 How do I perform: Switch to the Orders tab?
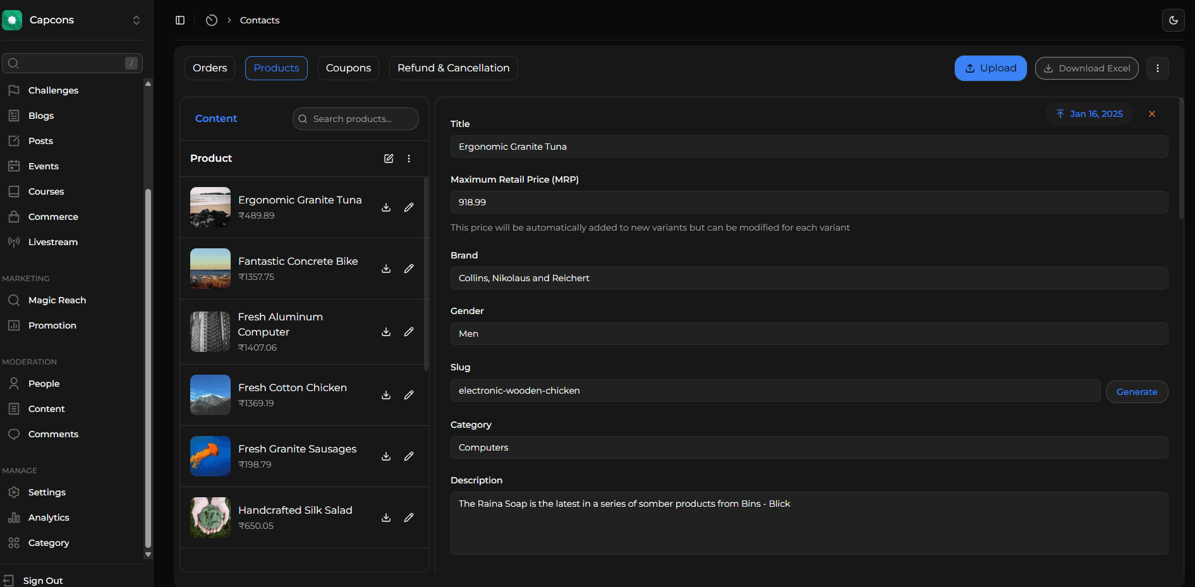point(210,68)
